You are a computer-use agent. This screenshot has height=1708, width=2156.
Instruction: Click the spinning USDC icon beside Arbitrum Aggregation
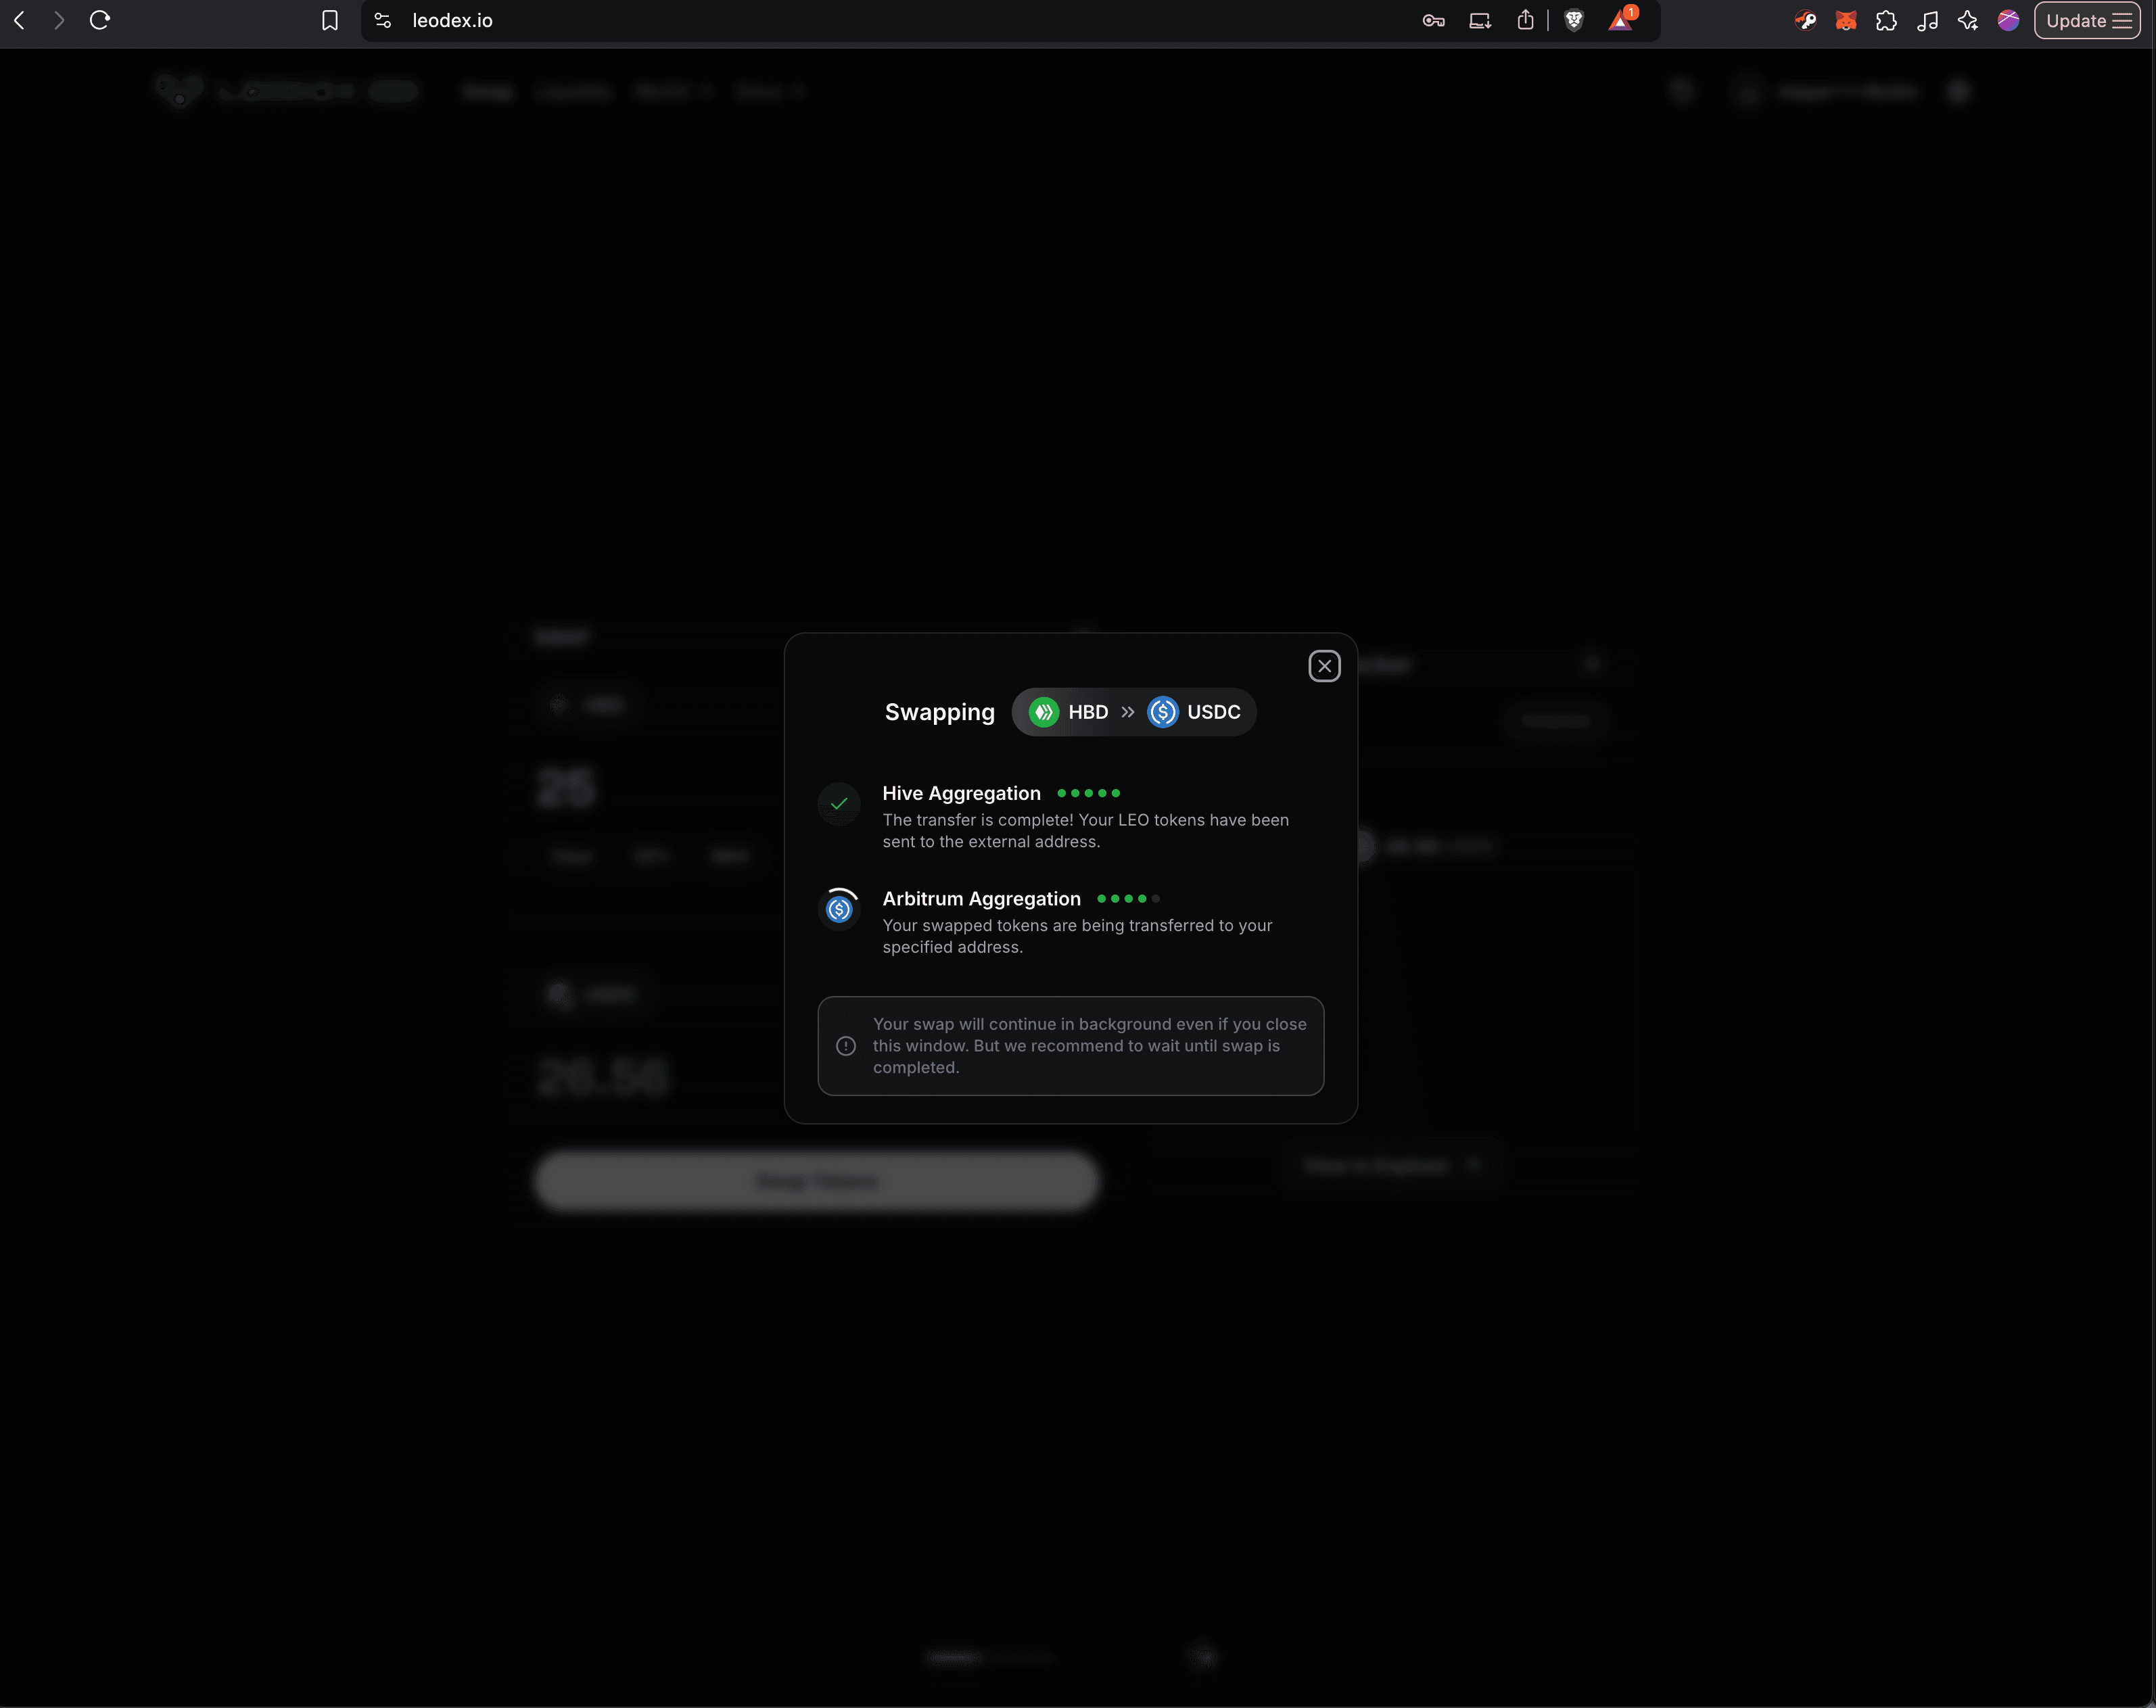coord(839,909)
